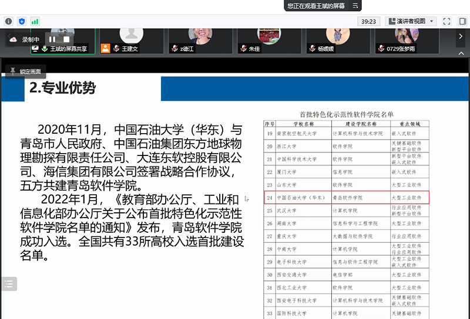The image size is (470, 319).
Task: Click muted mic icon for z德江
Action: click(174, 49)
